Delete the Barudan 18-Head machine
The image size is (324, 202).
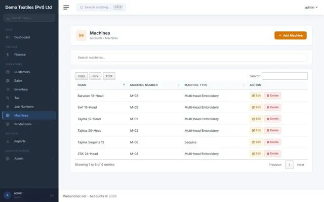[272, 95]
